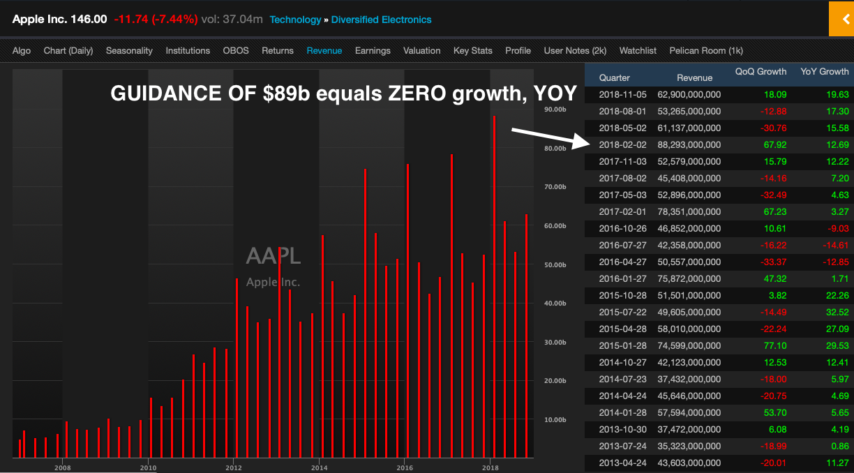Follow the Technology sector link
This screenshot has width=854, height=473.
pyautogui.click(x=295, y=20)
